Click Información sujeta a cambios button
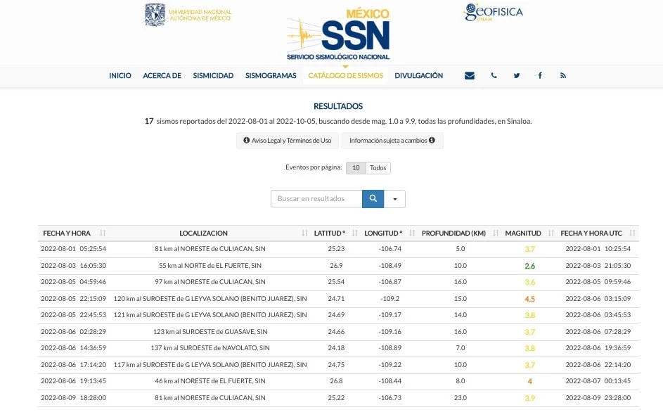This screenshot has width=663, height=417. pos(392,141)
